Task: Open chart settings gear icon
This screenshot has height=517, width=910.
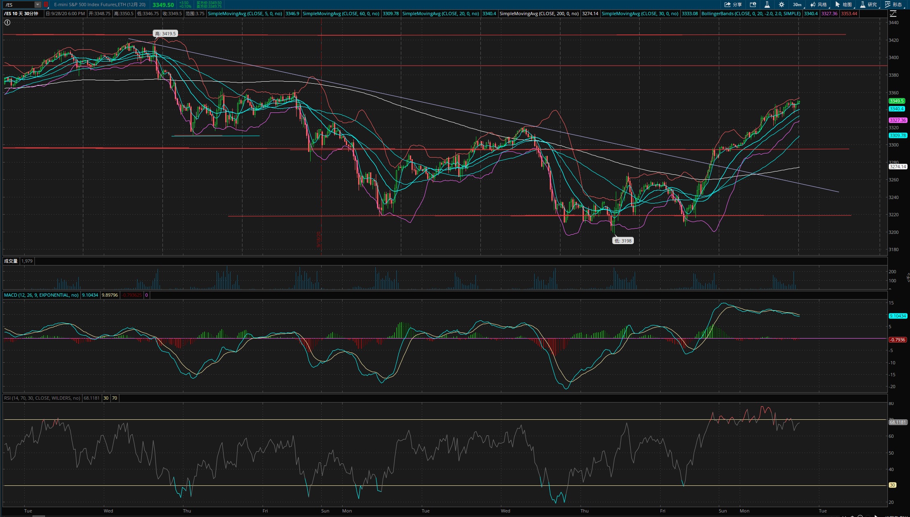Action: [x=782, y=5]
